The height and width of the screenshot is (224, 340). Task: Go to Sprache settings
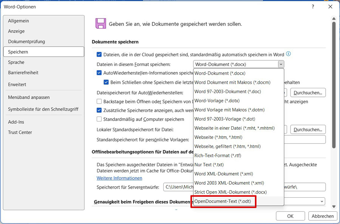tap(43, 62)
